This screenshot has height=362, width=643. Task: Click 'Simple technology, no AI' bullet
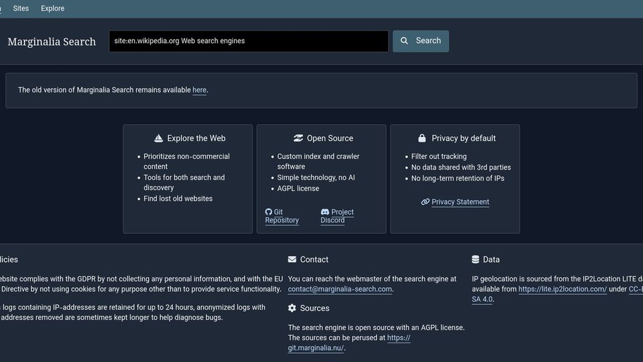click(316, 177)
